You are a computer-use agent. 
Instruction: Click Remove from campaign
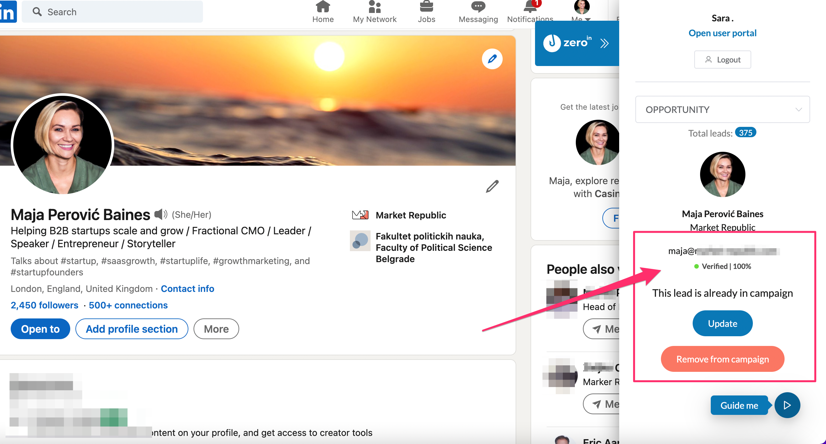(722, 359)
